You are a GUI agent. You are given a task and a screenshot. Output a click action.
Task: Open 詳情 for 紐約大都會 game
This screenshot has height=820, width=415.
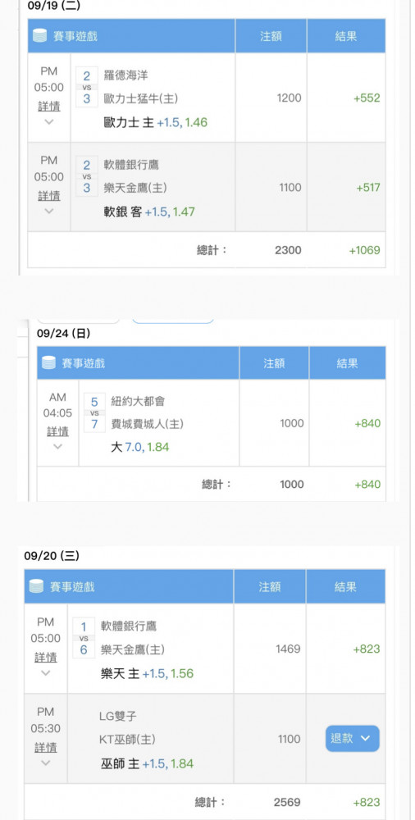pos(57,432)
